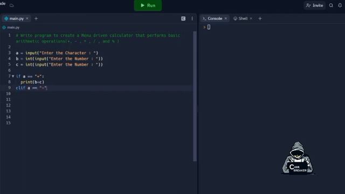
Task: Click the print(b+c) statement on line 8
Action: [x=32, y=82]
